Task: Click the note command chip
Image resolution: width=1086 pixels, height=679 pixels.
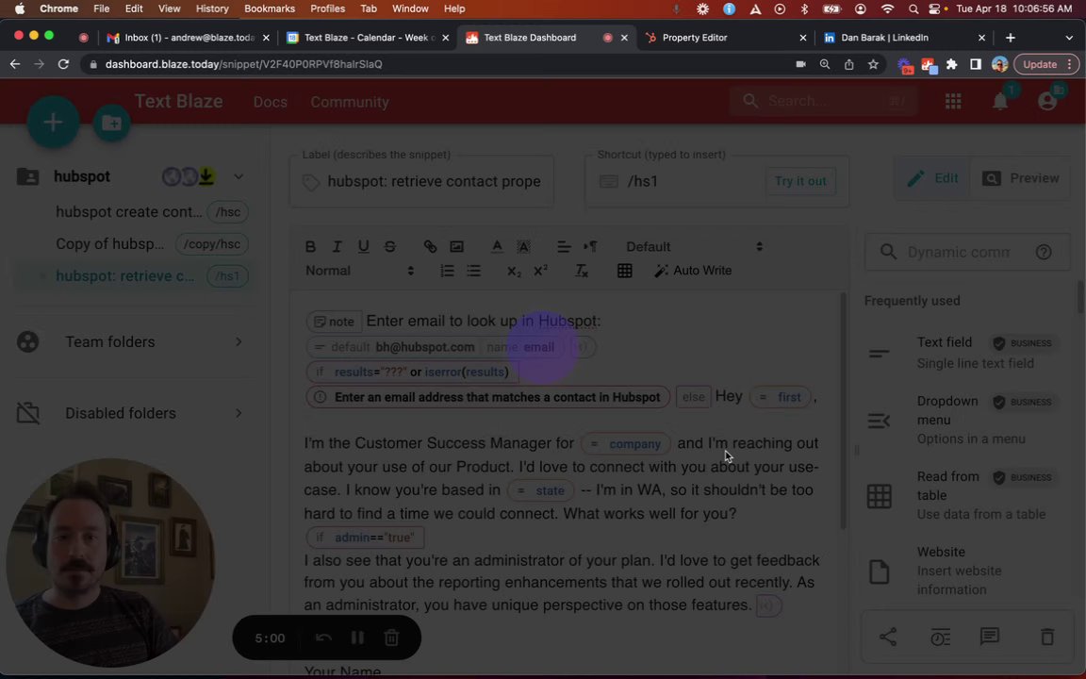Action: [334, 322]
